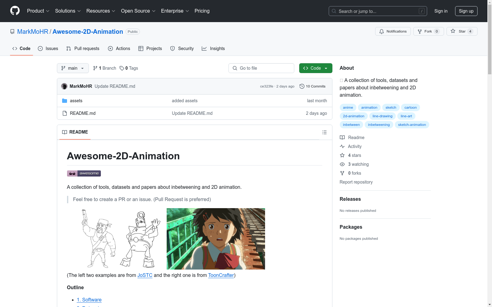Expand the green Code dropdown
The image size is (492, 307).
point(315,68)
